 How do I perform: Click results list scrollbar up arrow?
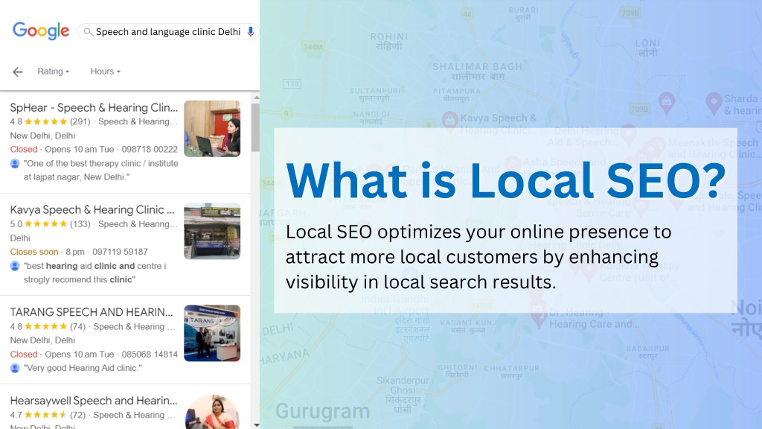click(256, 98)
